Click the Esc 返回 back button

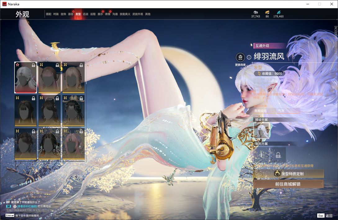[x=325, y=216]
